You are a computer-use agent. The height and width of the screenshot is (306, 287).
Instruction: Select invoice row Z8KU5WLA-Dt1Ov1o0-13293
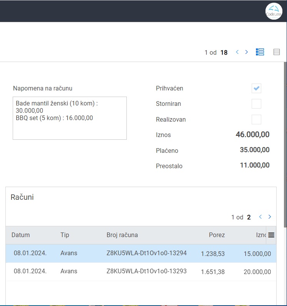(141, 271)
